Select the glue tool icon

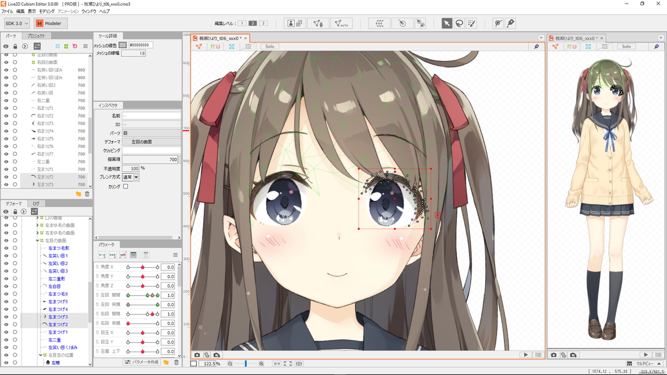[x=499, y=23]
